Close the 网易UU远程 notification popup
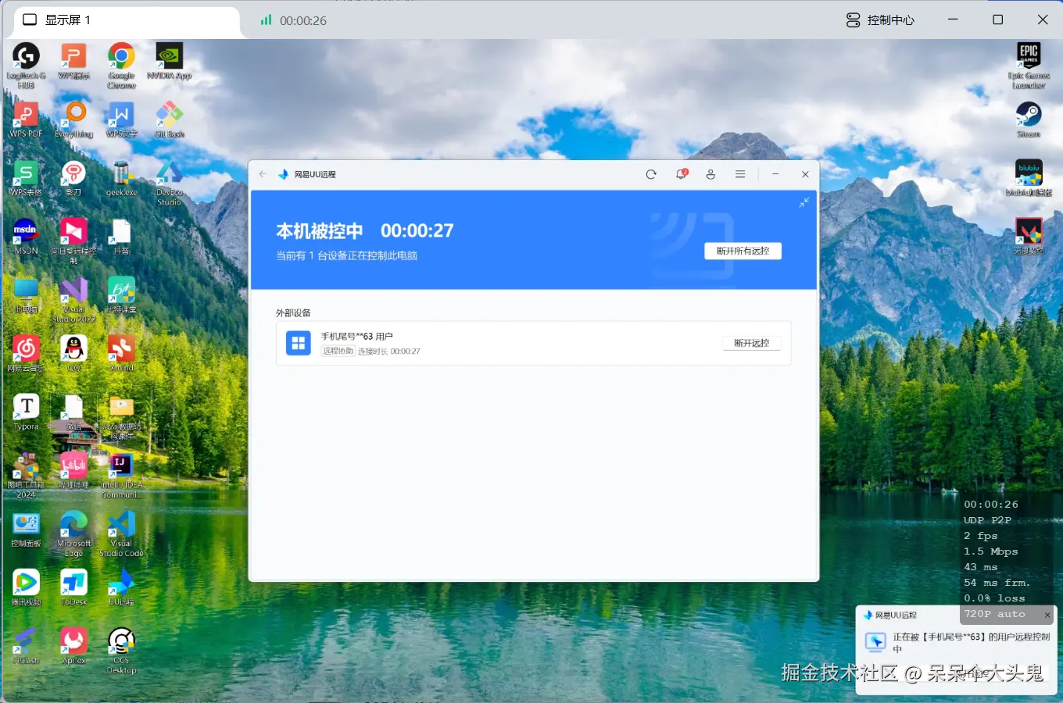Viewport: 1063px width, 703px height. click(x=1047, y=615)
